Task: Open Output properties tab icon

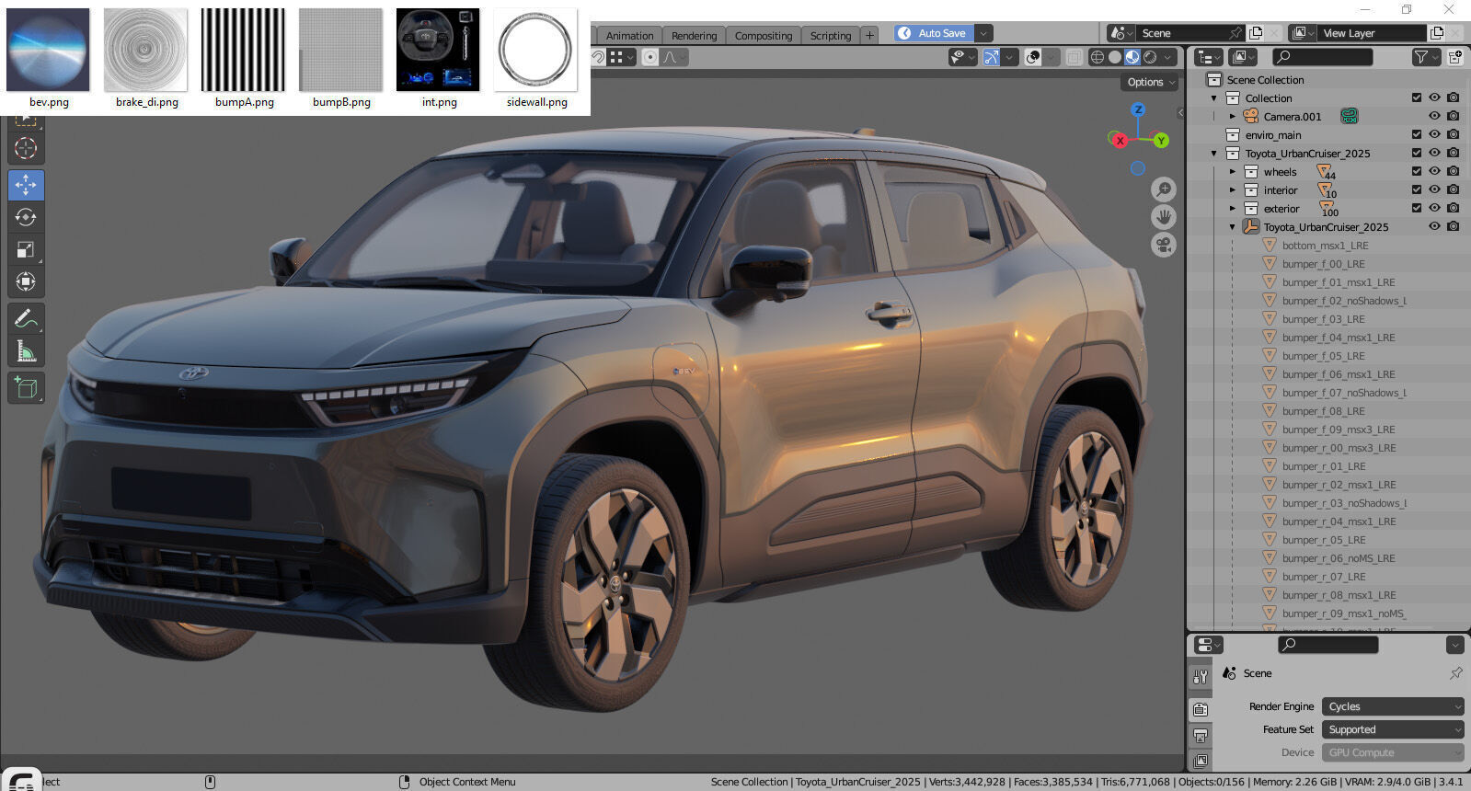Action: 1201,735
